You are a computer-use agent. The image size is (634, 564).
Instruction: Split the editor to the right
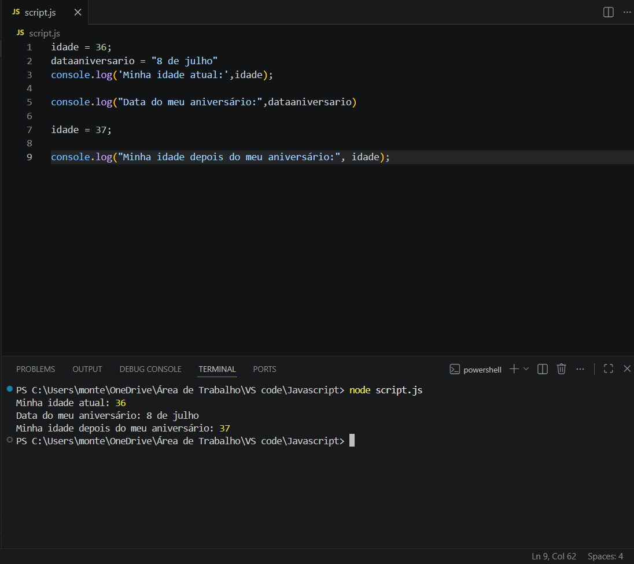[x=608, y=12]
